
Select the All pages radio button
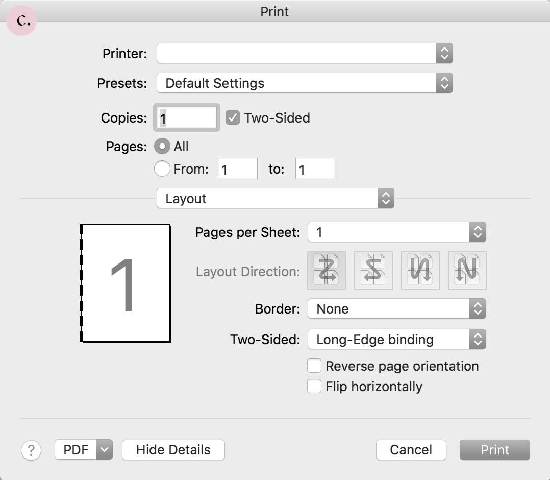pyautogui.click(x=162, y=146)
